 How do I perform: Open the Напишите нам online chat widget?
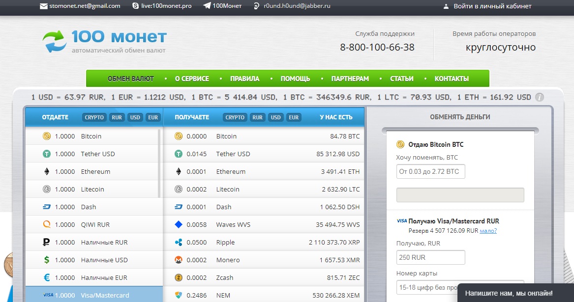tap(515, 293)
